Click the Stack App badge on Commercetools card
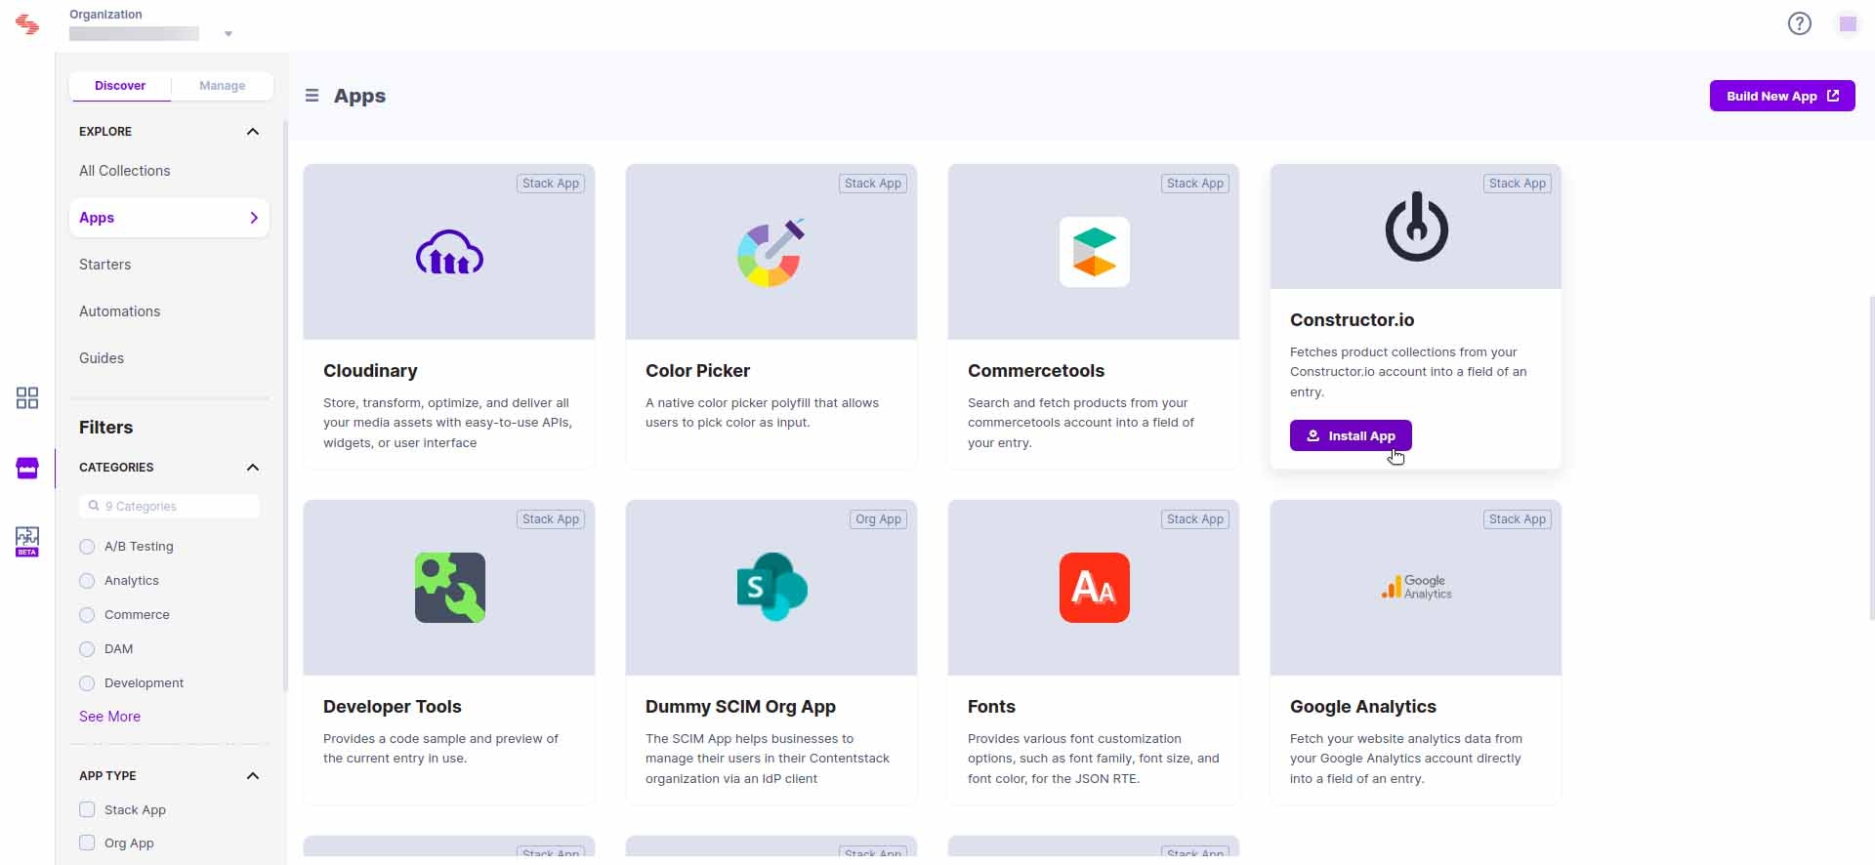 click(1195, 184)
